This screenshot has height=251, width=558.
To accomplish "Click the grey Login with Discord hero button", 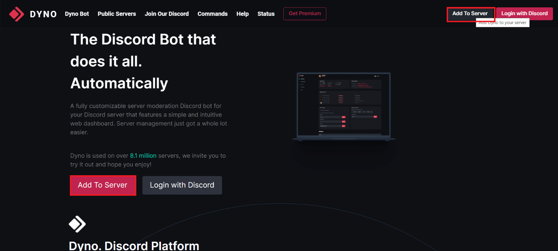I will [x=182, y=185].
